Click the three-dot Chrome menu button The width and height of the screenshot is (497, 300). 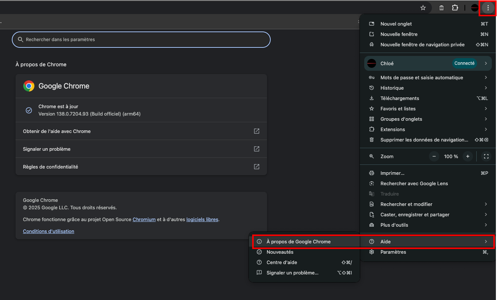(x=488, y=8)
